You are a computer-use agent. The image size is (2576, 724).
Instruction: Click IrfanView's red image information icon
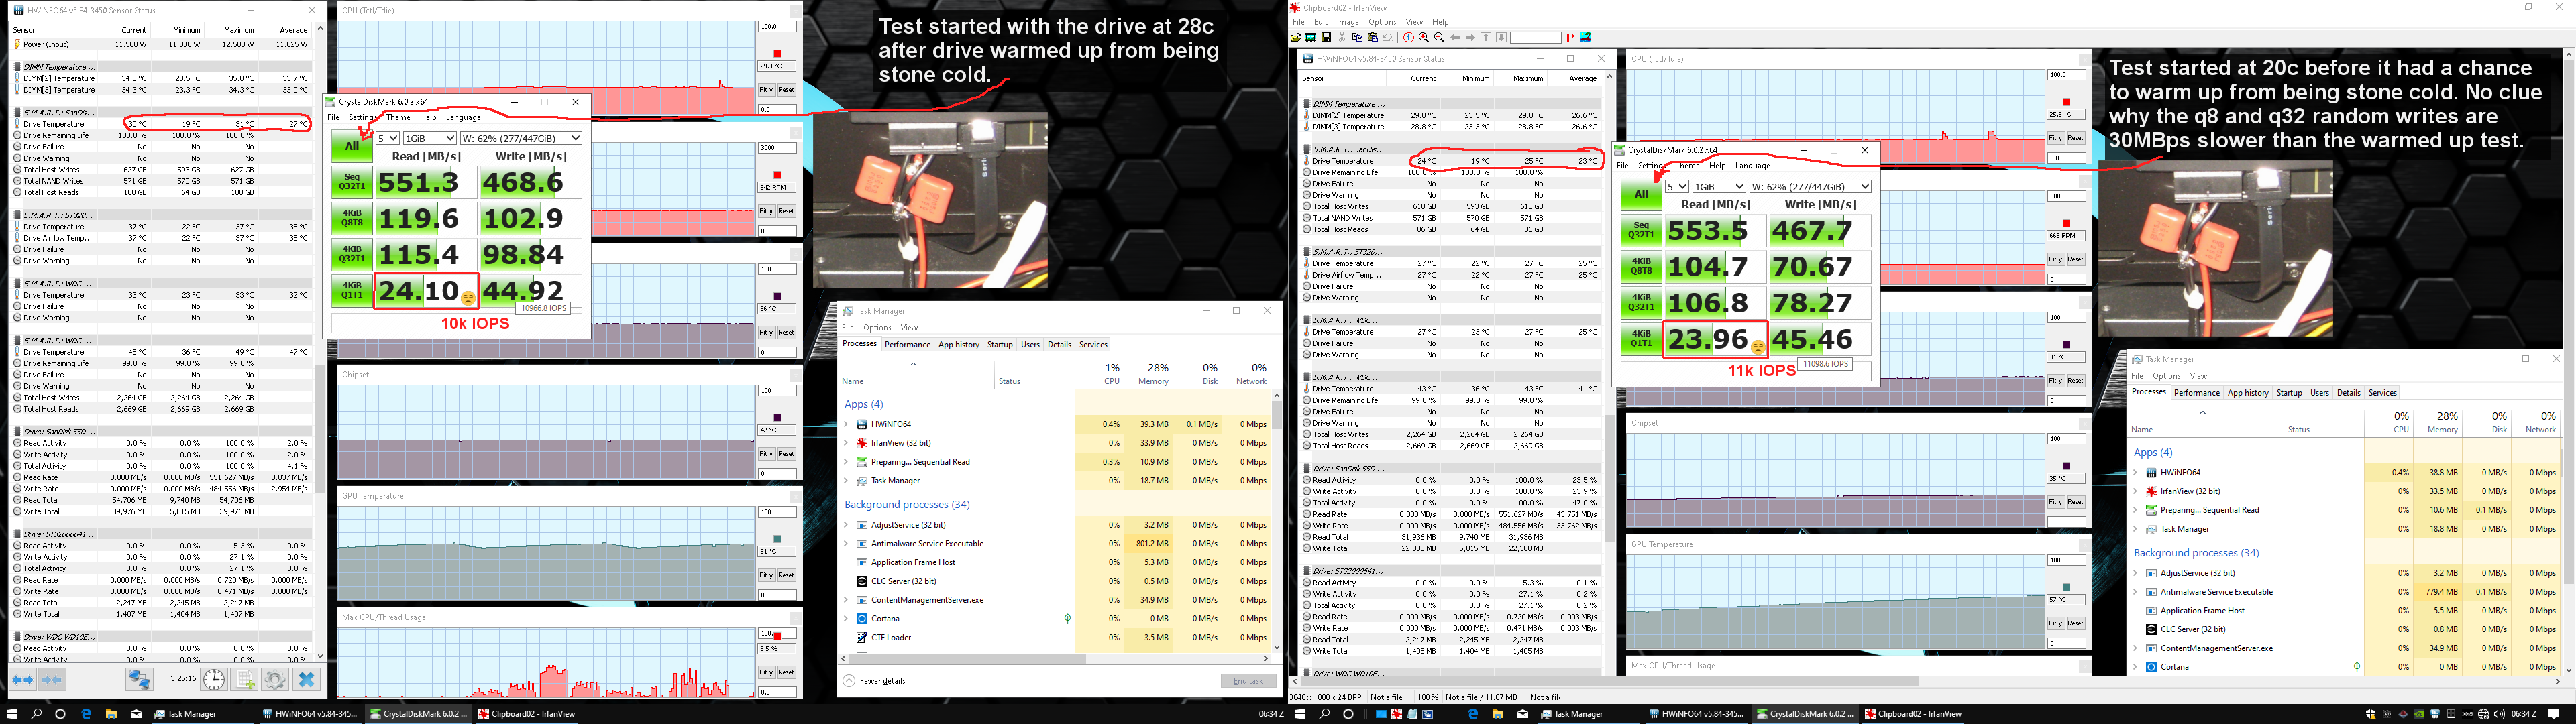tap(1409, 37)
